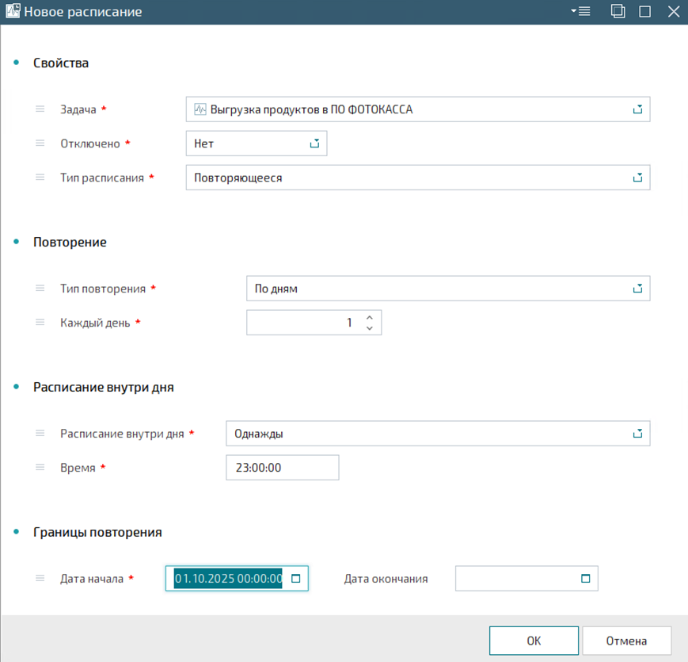Click the Дата окончания label
This screenshot has height=662, width=688.
point(386,579)
